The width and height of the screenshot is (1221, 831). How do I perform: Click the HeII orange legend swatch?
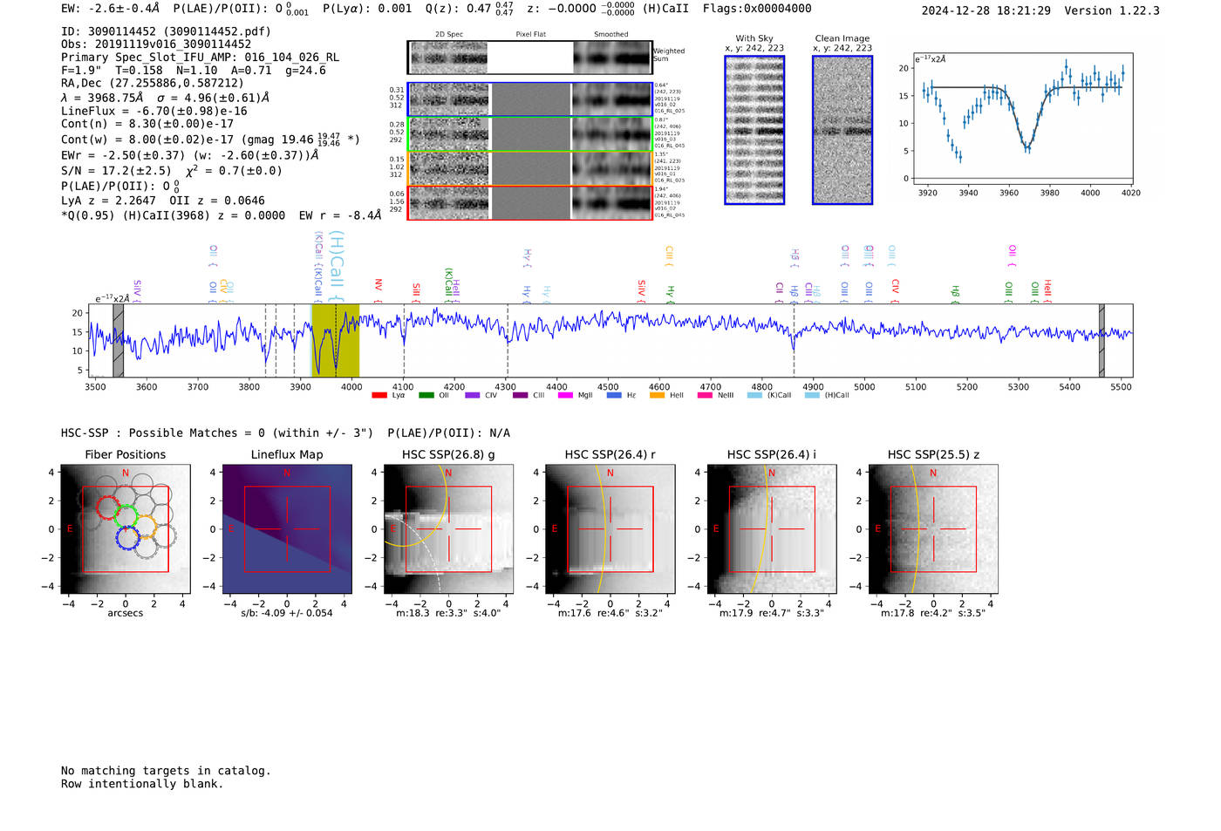(658, 395)
